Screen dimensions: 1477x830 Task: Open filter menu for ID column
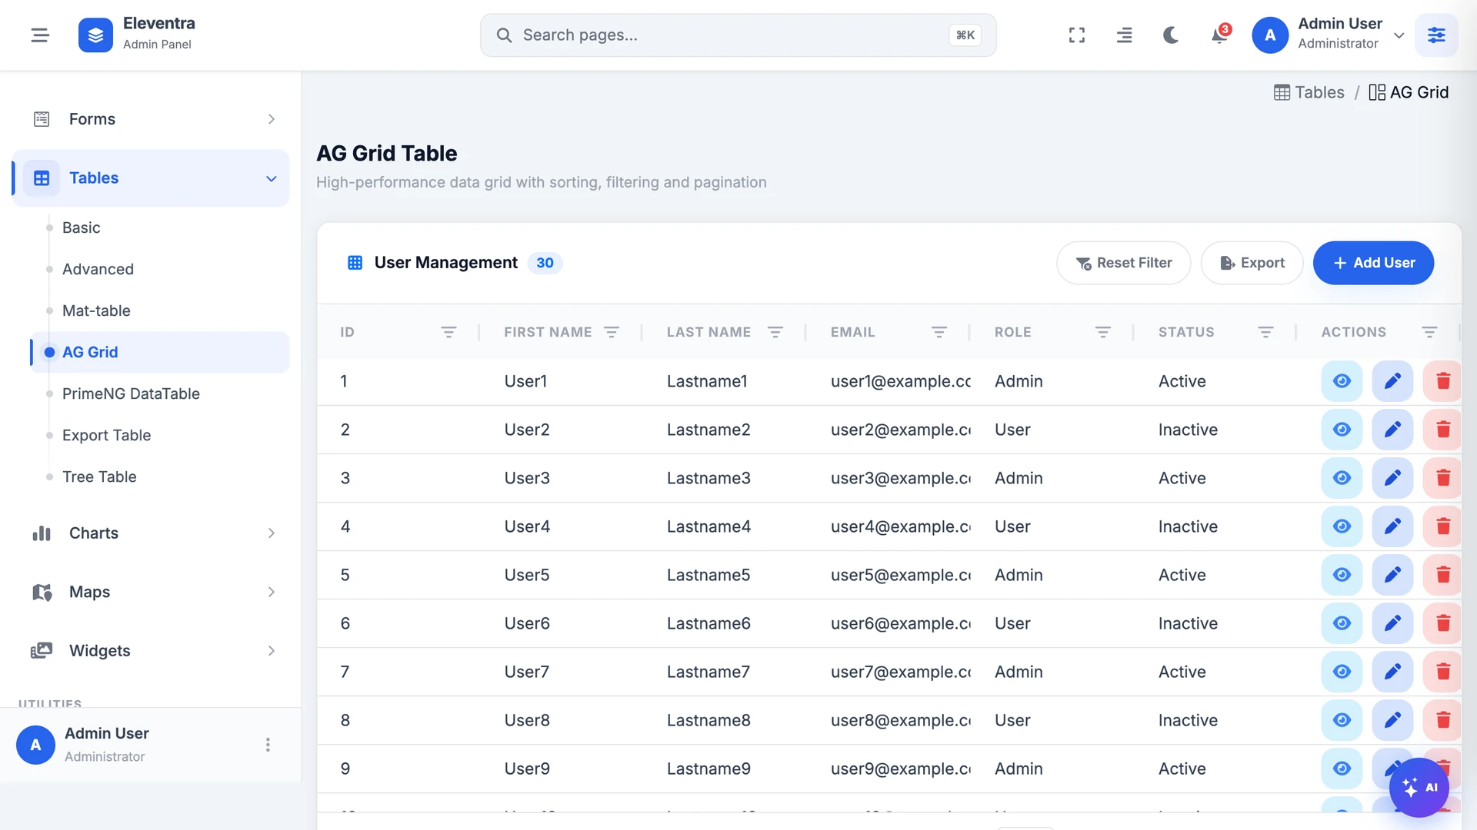pos(448,332)
